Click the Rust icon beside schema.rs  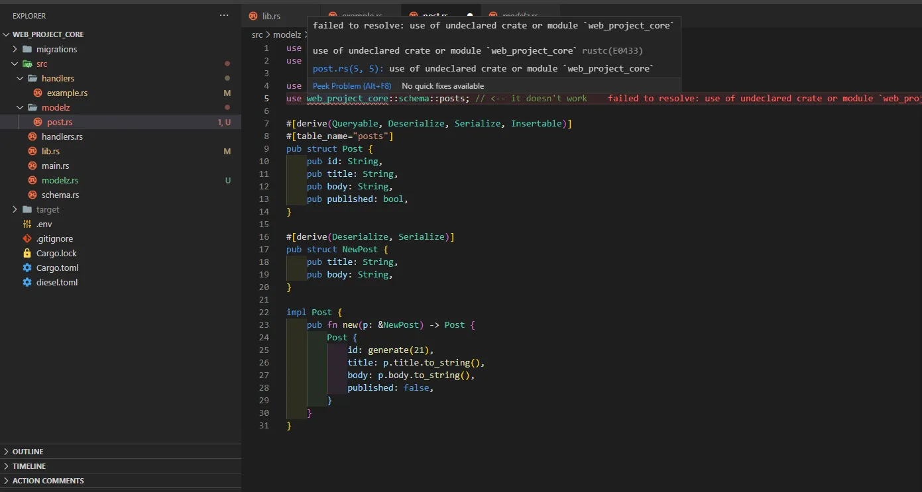point(32,195)
